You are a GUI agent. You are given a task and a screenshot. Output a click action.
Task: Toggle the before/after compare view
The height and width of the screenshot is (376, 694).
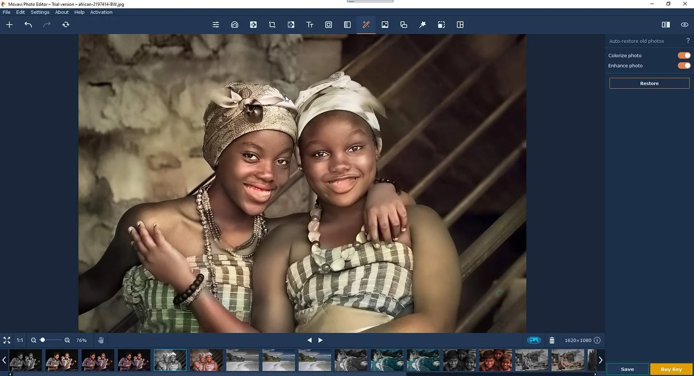666,25
